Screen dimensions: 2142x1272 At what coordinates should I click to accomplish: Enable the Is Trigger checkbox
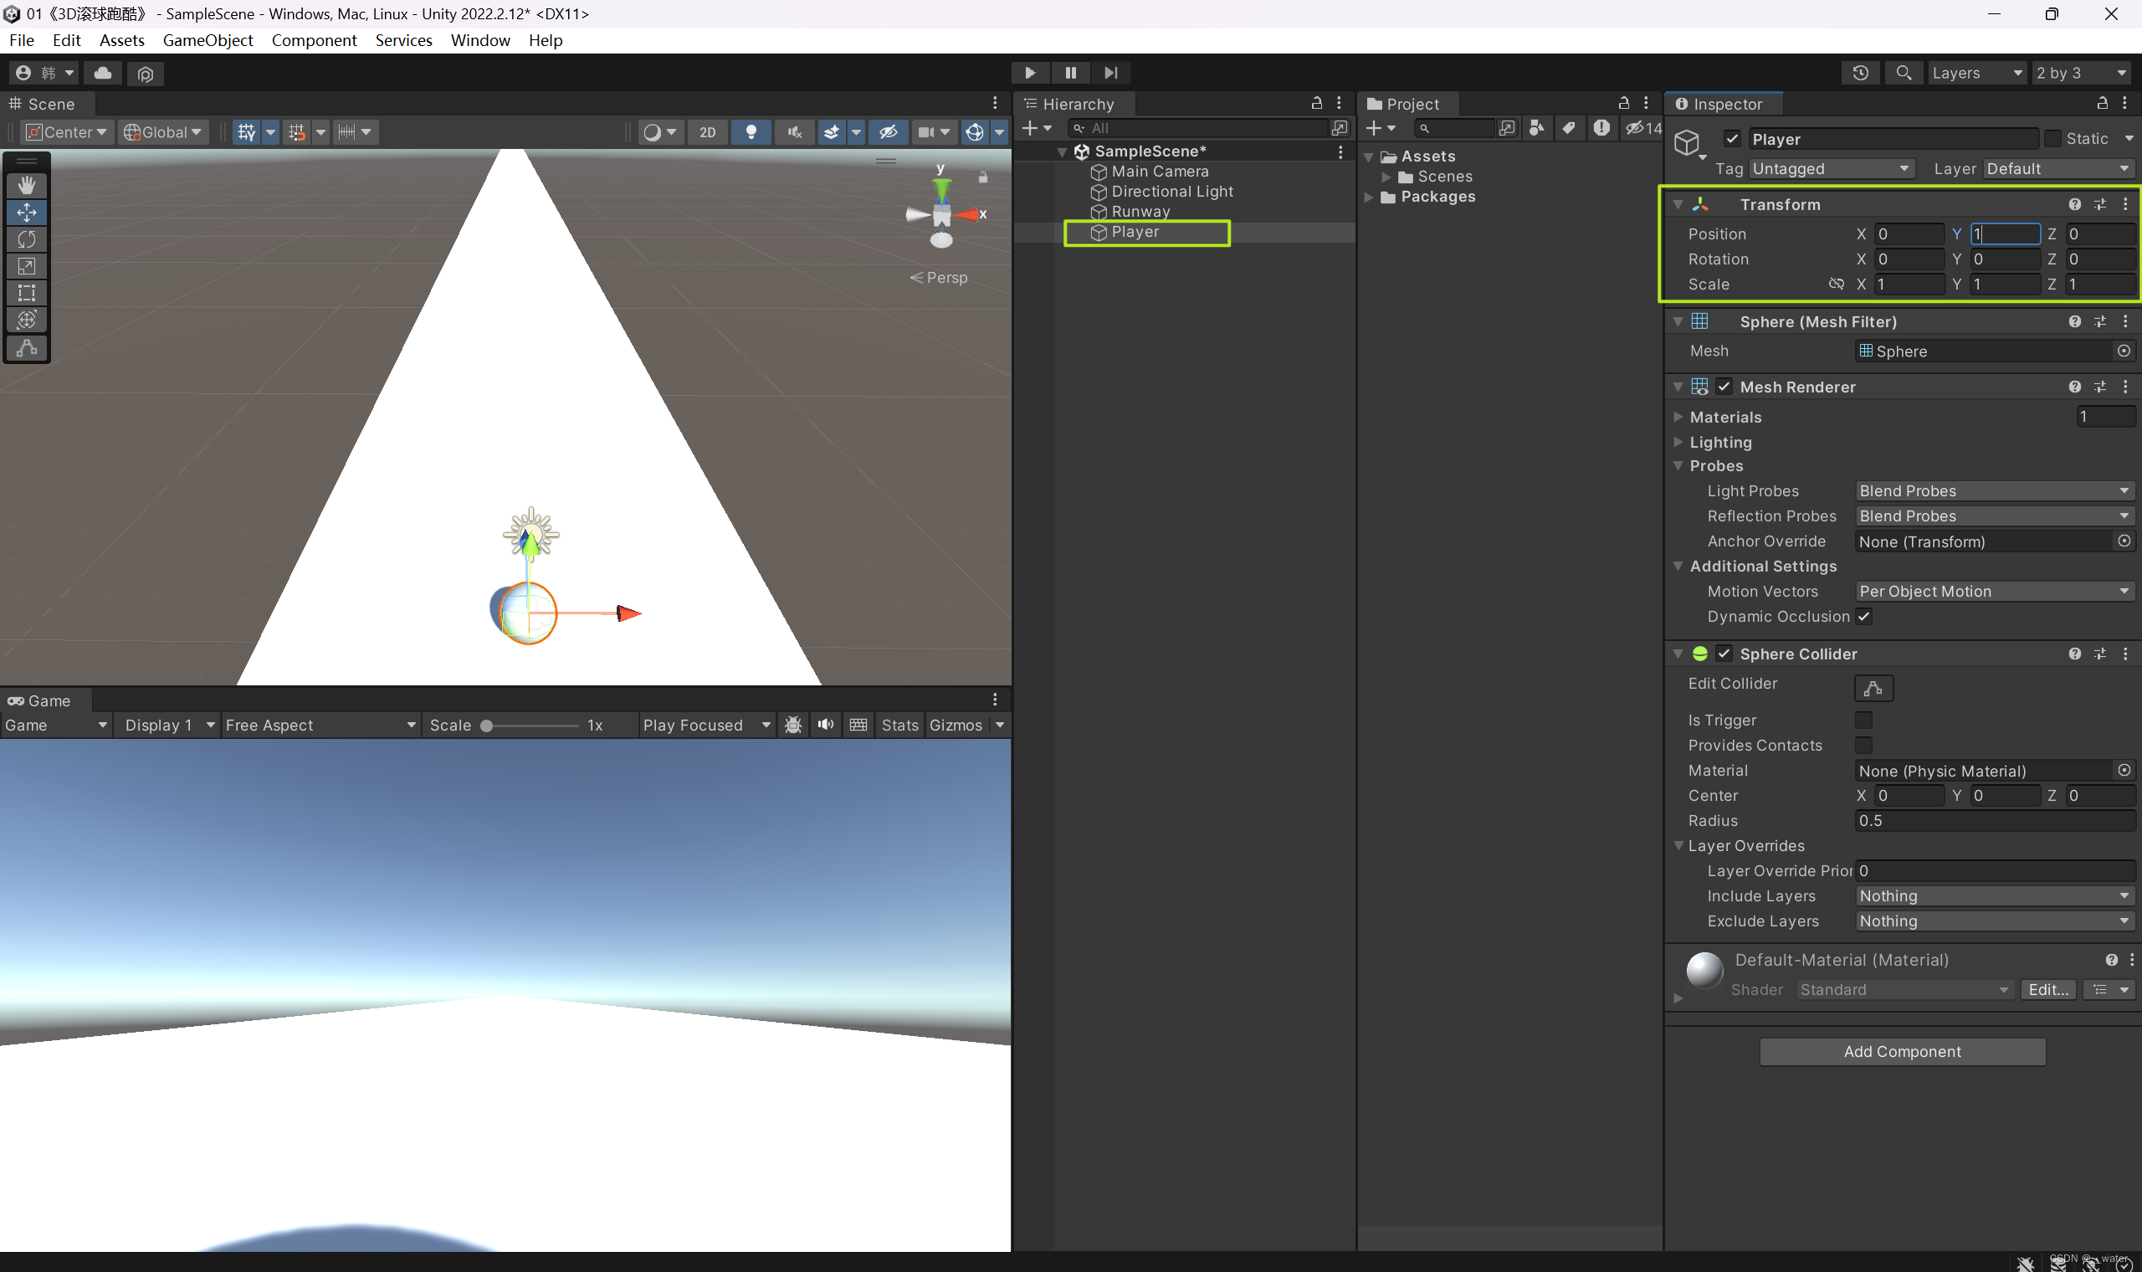pos(1863,720)
